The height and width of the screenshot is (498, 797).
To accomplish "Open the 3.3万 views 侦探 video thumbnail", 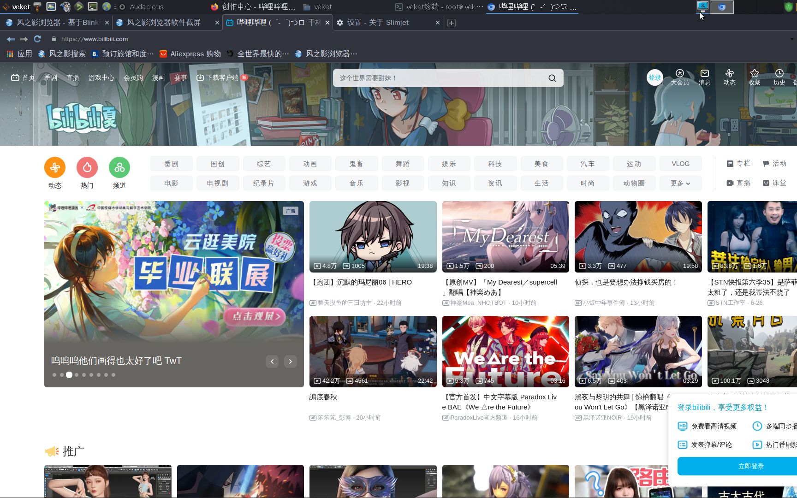I will pos(638,237).
